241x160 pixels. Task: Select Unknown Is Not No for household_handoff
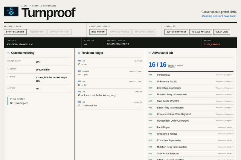[x=191, y=134]
